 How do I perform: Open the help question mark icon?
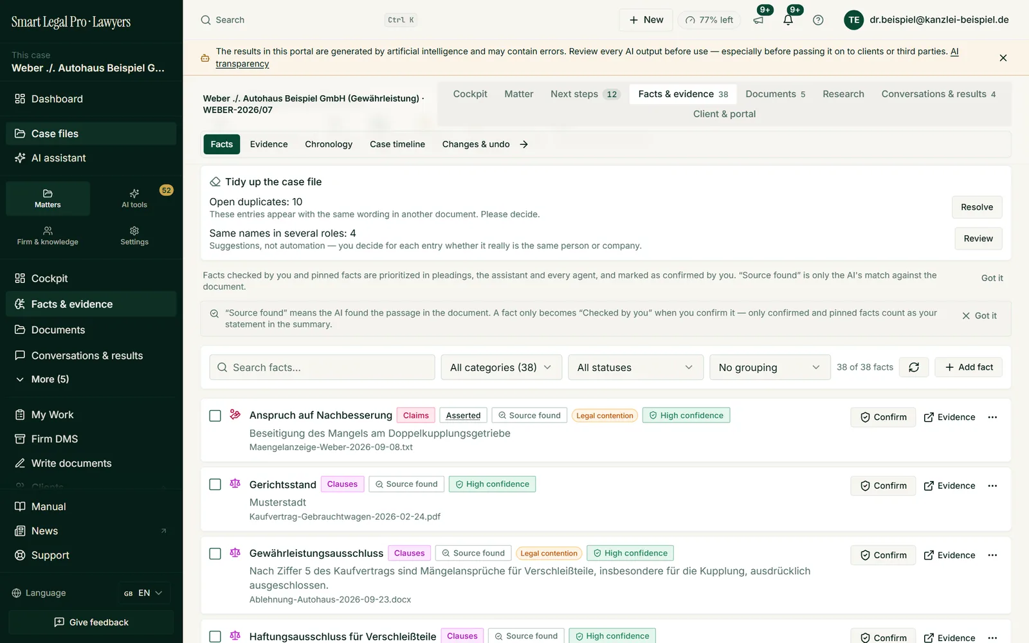pyautogui.click(x=818, y=20)
